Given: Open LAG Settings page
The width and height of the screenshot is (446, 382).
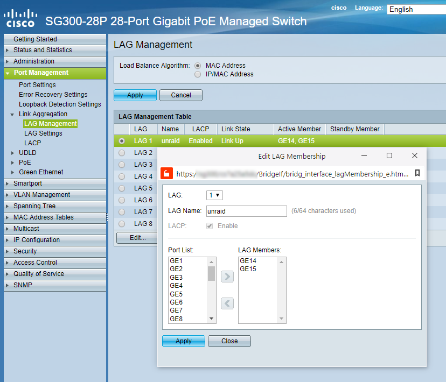Looking at the screenshot, I should [43, 133].
